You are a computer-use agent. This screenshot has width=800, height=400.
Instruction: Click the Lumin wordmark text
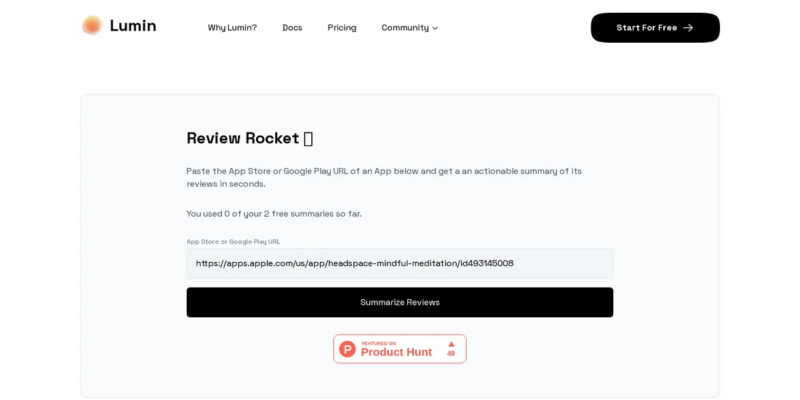(133, 26)
